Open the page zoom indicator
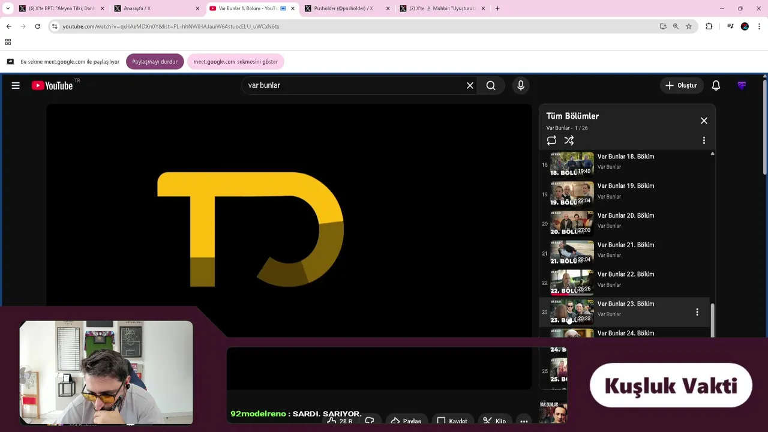Image resolution: width=768 pixels, height=432 pixels. pyautogui.click(x=676, y=26)
